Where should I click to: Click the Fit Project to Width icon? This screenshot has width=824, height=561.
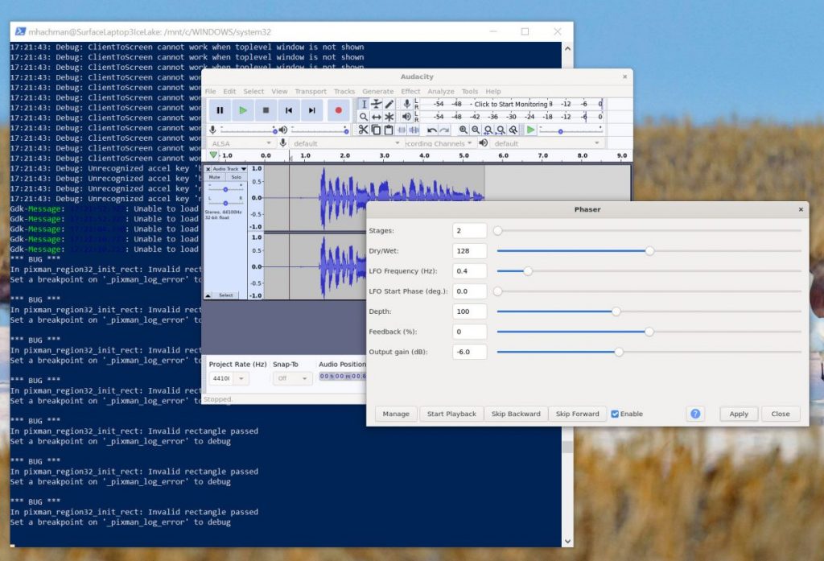501,130
